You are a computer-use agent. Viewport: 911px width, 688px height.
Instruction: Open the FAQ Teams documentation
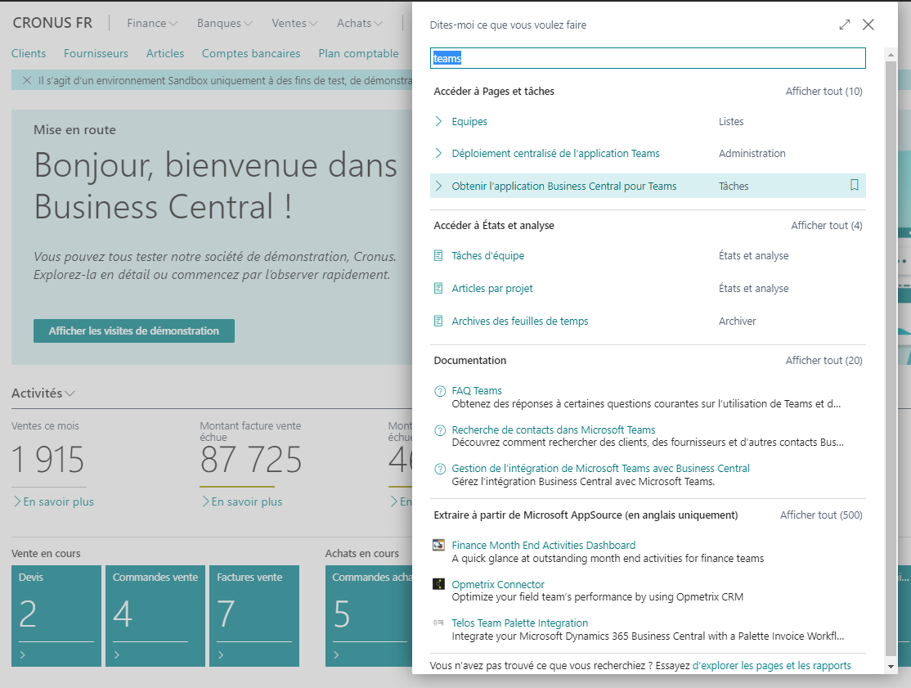click(x=477, y=390)
